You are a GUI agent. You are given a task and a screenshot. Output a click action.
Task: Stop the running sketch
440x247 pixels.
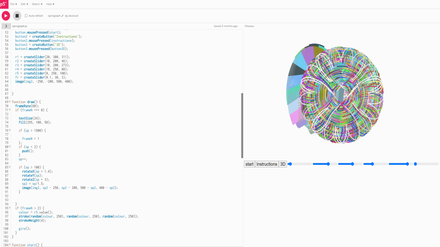click(17, 16)
